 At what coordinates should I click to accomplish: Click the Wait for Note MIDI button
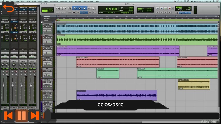coord(177,13)
